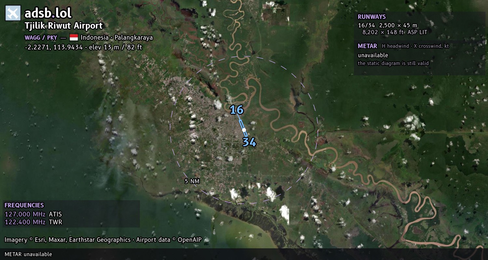This screenshot has width=488, height=260.
Task: Select the Tjilik Riwut Airport title
Action: point(64,26)
